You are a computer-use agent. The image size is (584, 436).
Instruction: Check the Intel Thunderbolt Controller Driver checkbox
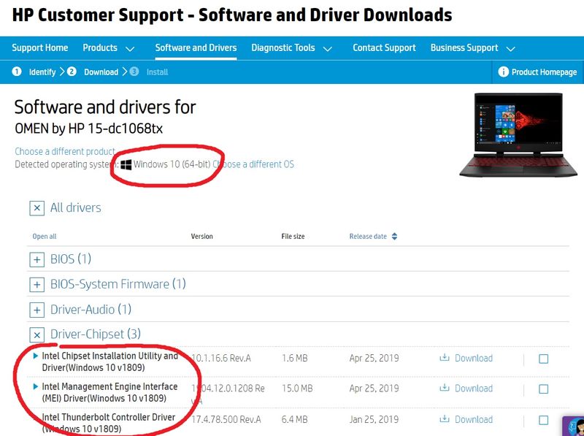coord(543,420)
